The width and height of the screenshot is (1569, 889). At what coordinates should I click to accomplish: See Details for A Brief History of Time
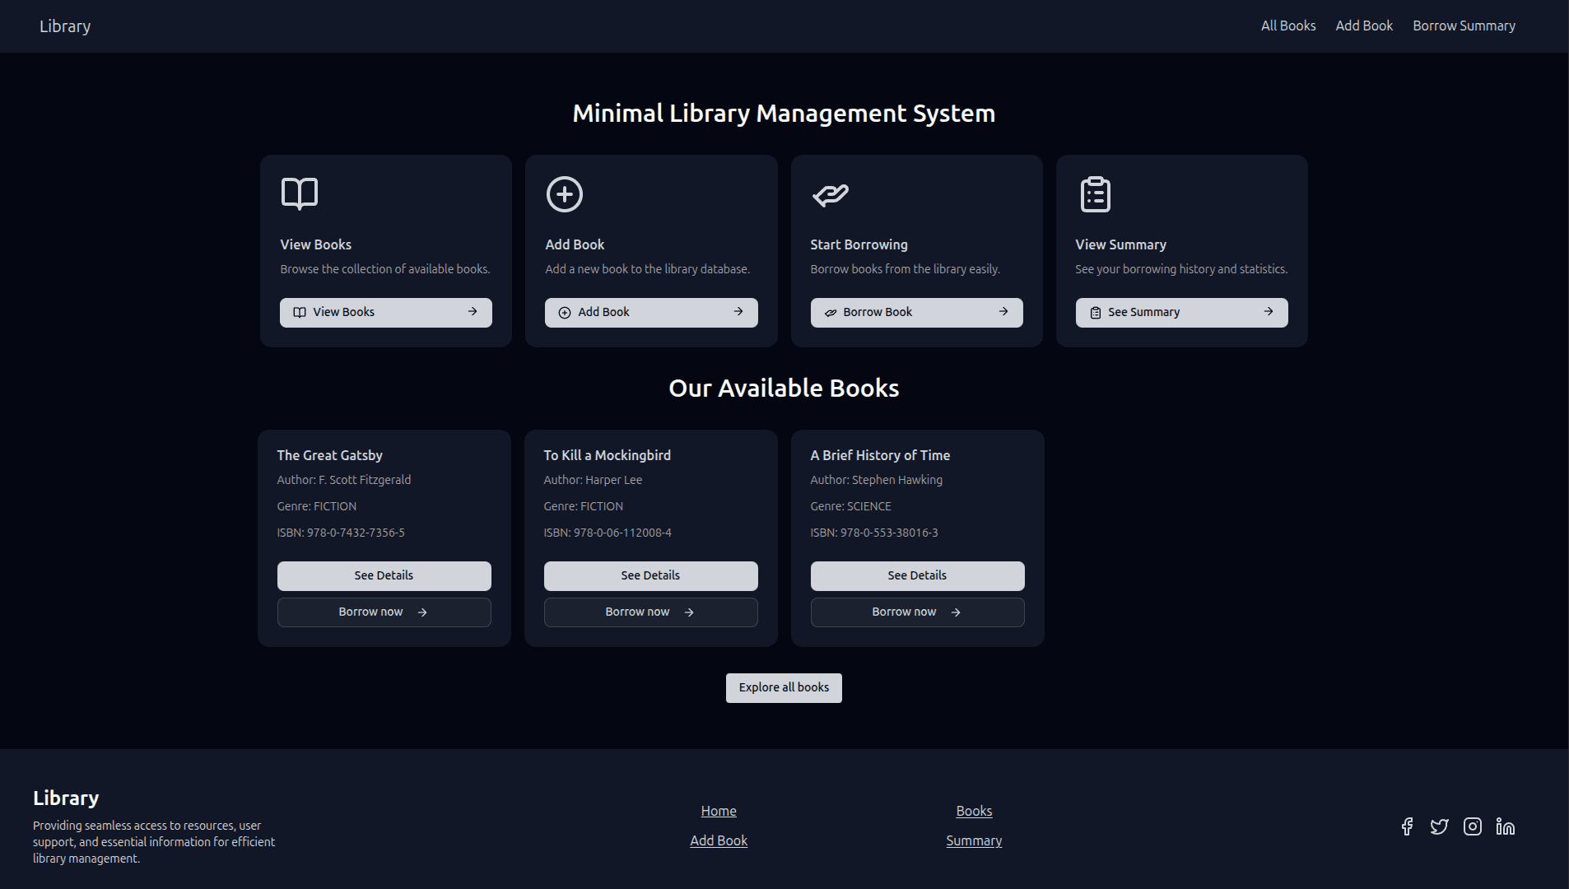(918, 576)
